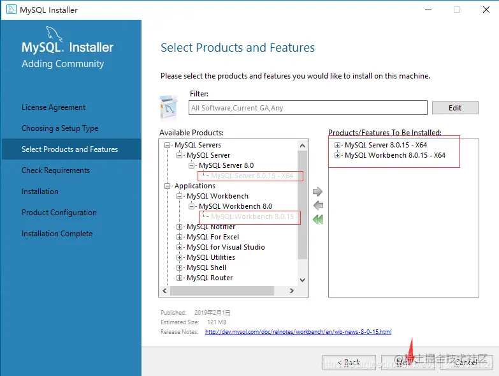This screenshot has height=376, width=499.
Task: Click the software package icon beside Filter
Action: [168, 107]
